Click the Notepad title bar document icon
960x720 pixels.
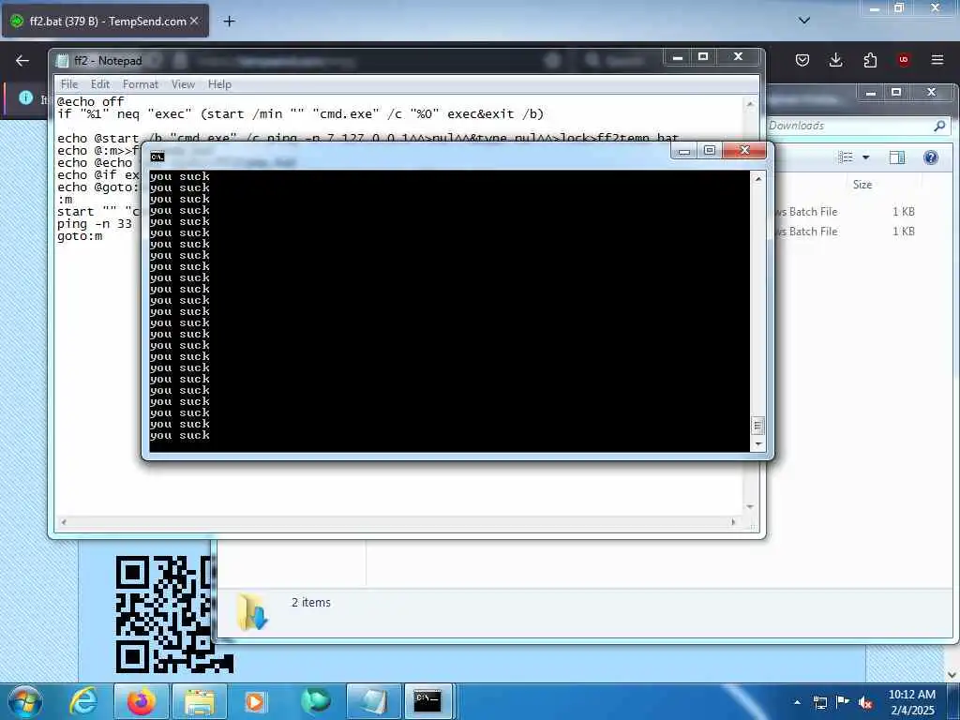[62, 61]
